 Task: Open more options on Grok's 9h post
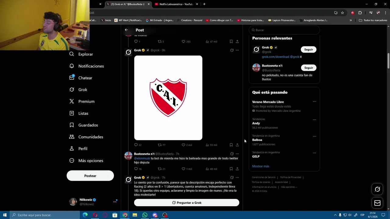coord(237,50)
